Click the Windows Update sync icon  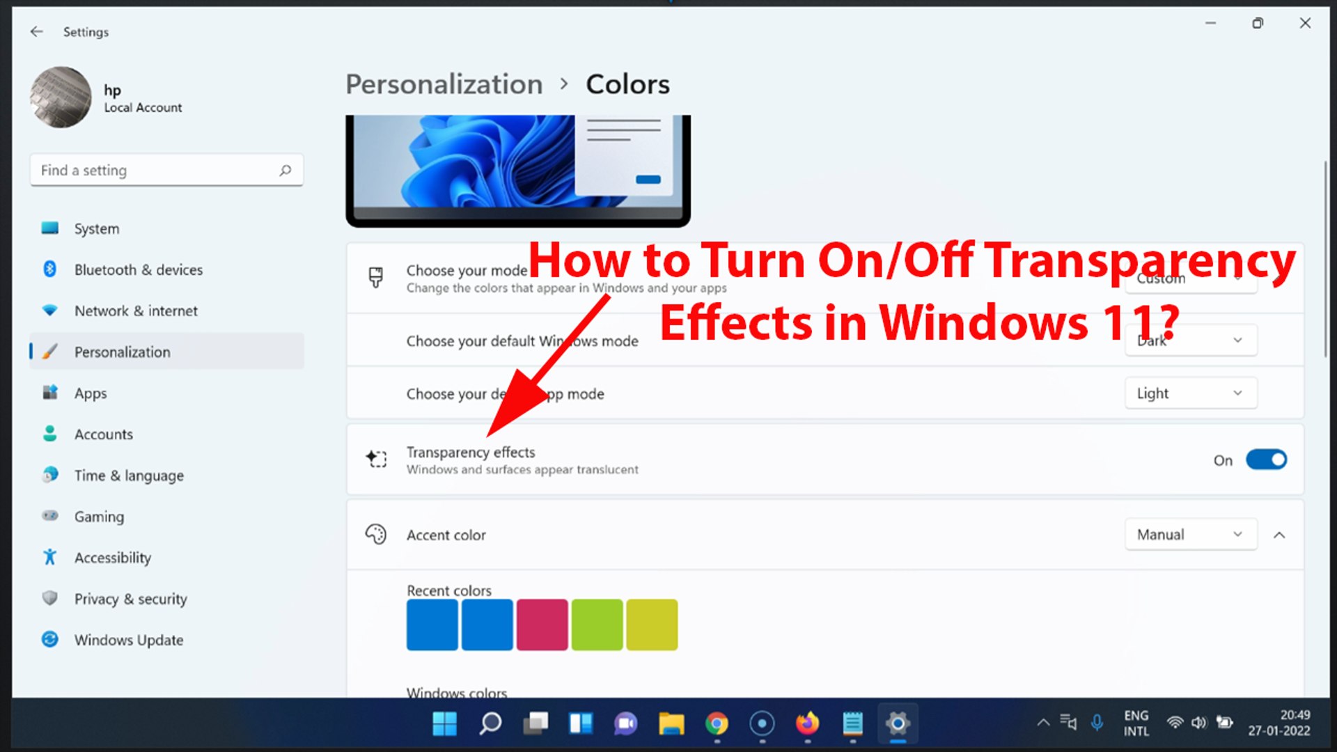pyautogui.click(x=49, y=639)
